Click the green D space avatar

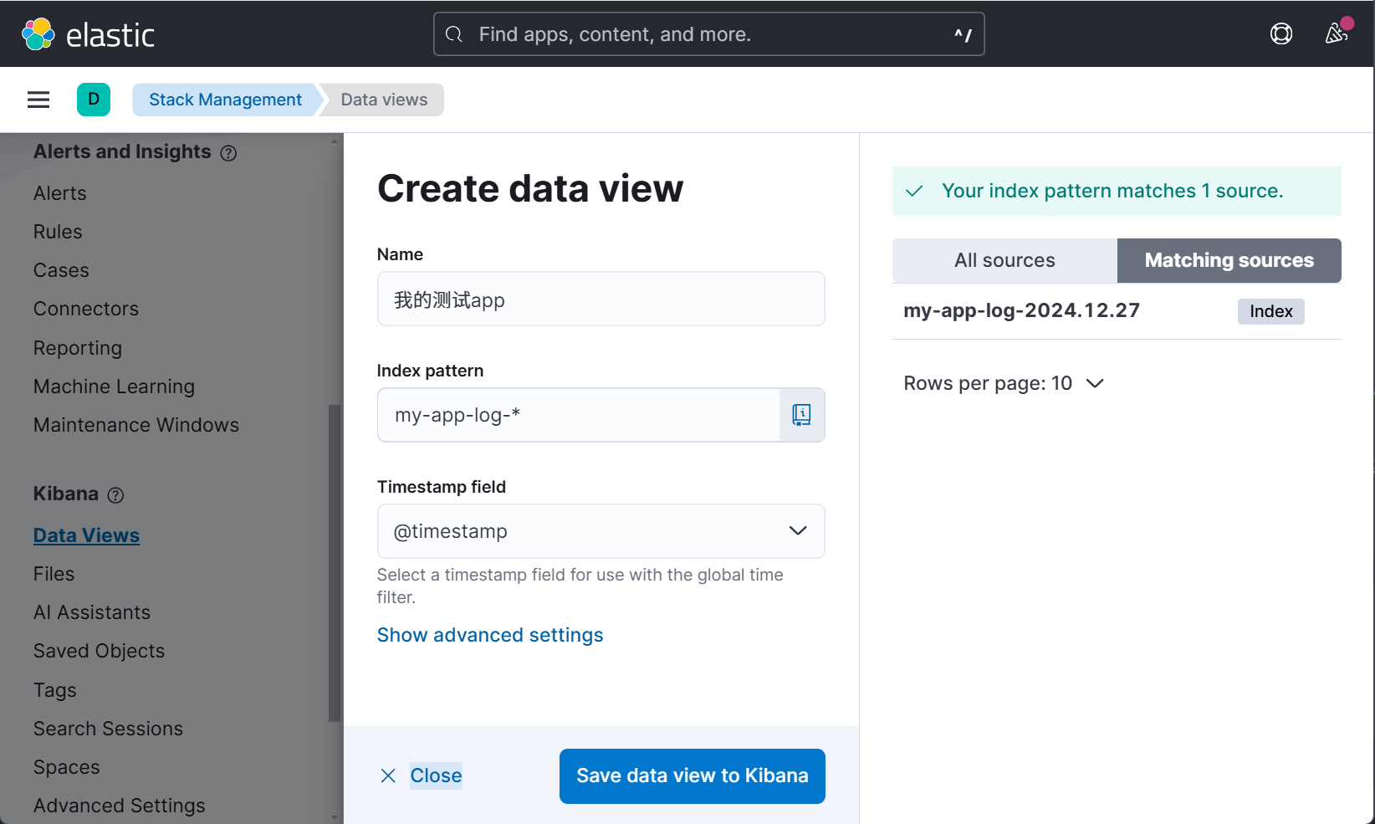94,100
